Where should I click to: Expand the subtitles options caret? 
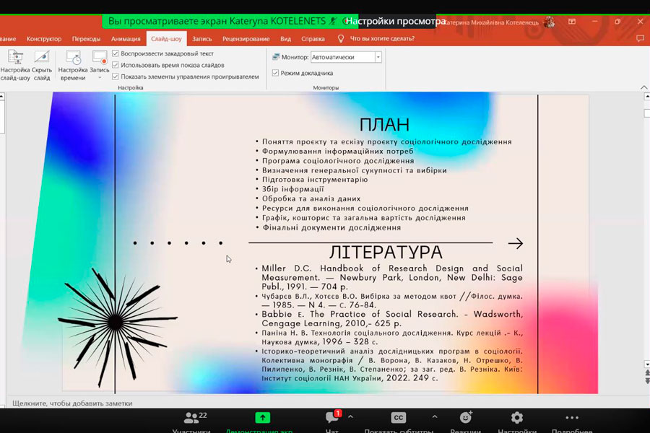coord(435,416)
